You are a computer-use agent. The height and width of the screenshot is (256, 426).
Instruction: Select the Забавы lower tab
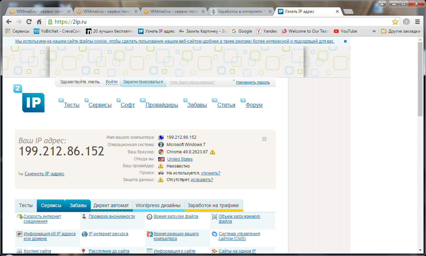(x=78, y=206)
